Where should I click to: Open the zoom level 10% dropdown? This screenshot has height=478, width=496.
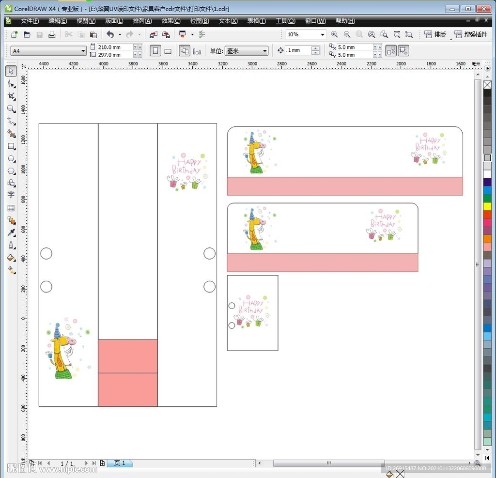[x=323, y=34]
